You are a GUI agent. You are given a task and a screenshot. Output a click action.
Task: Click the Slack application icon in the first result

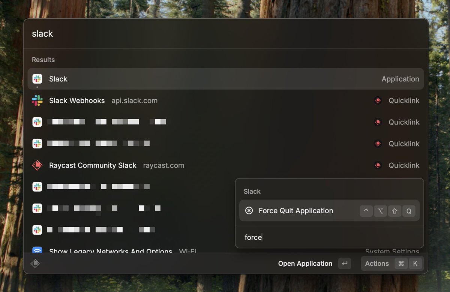(37, 79)
